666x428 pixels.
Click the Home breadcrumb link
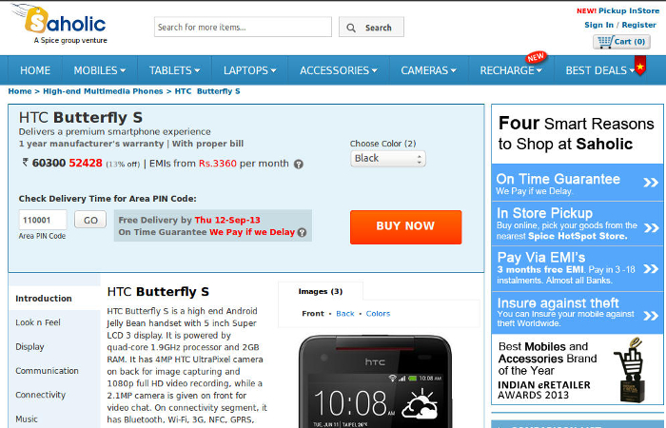(20, 91)
